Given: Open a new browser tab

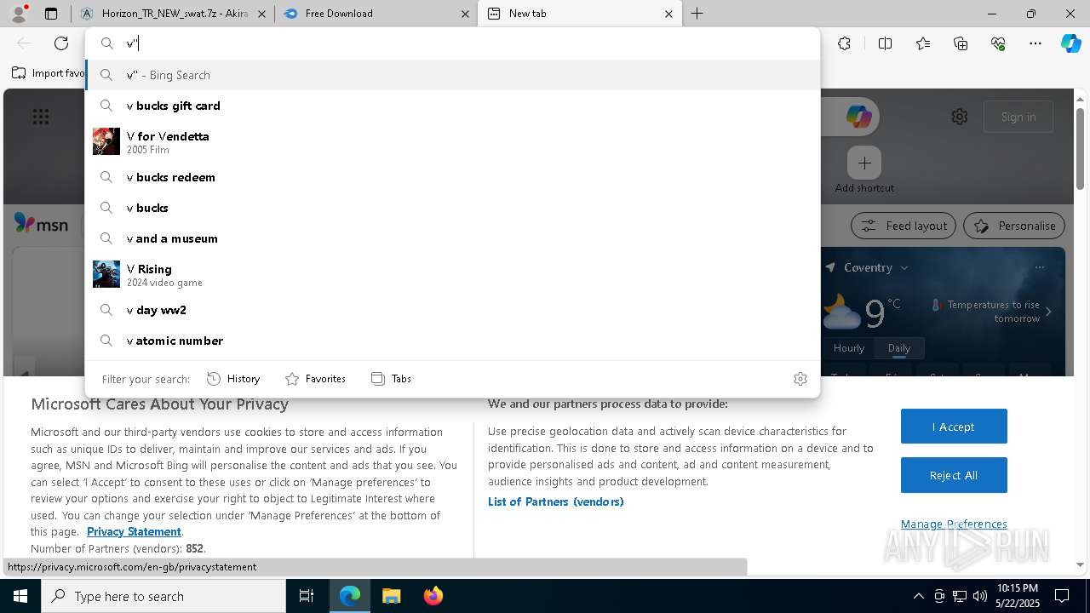Looking at the screenshot, I should click(697, 14).
